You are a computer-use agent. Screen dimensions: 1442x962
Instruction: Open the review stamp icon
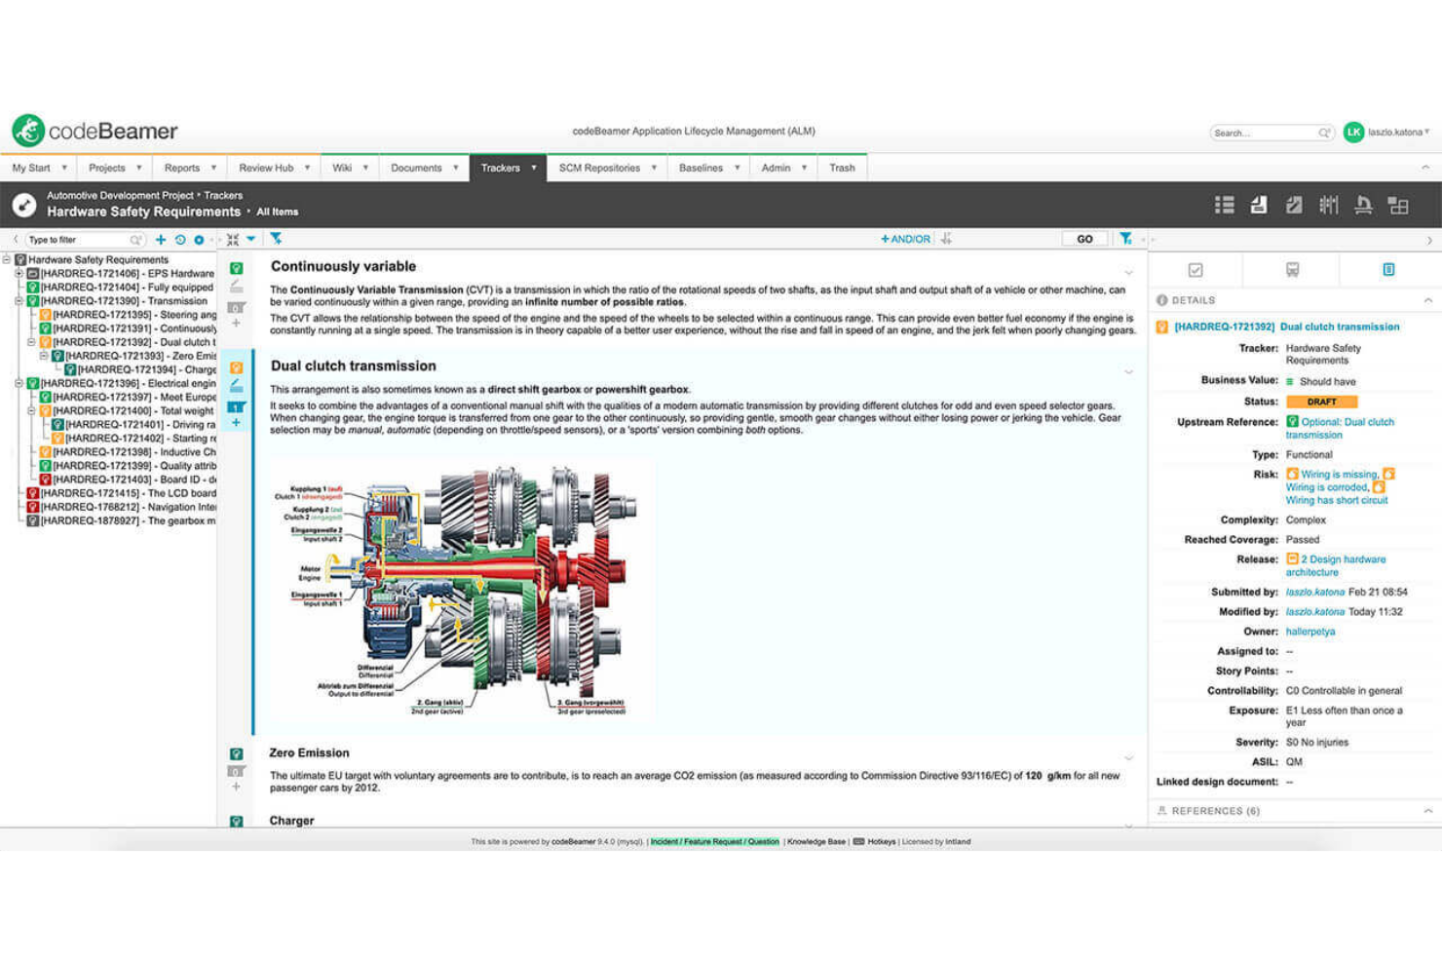(x=1363, y=205)
